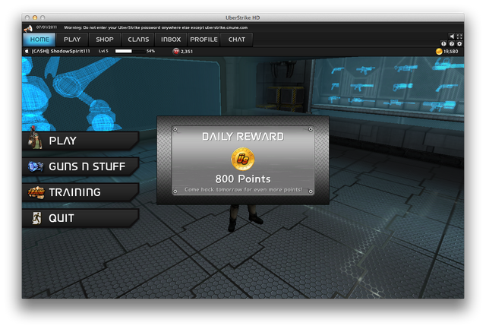Click the Train badge icon

point(36,192)
